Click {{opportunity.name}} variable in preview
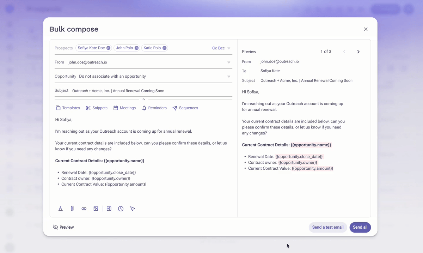423x253 pixels. tap(311, 145)
